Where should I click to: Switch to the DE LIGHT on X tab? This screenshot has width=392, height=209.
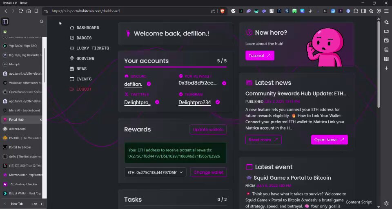point(22,166)
